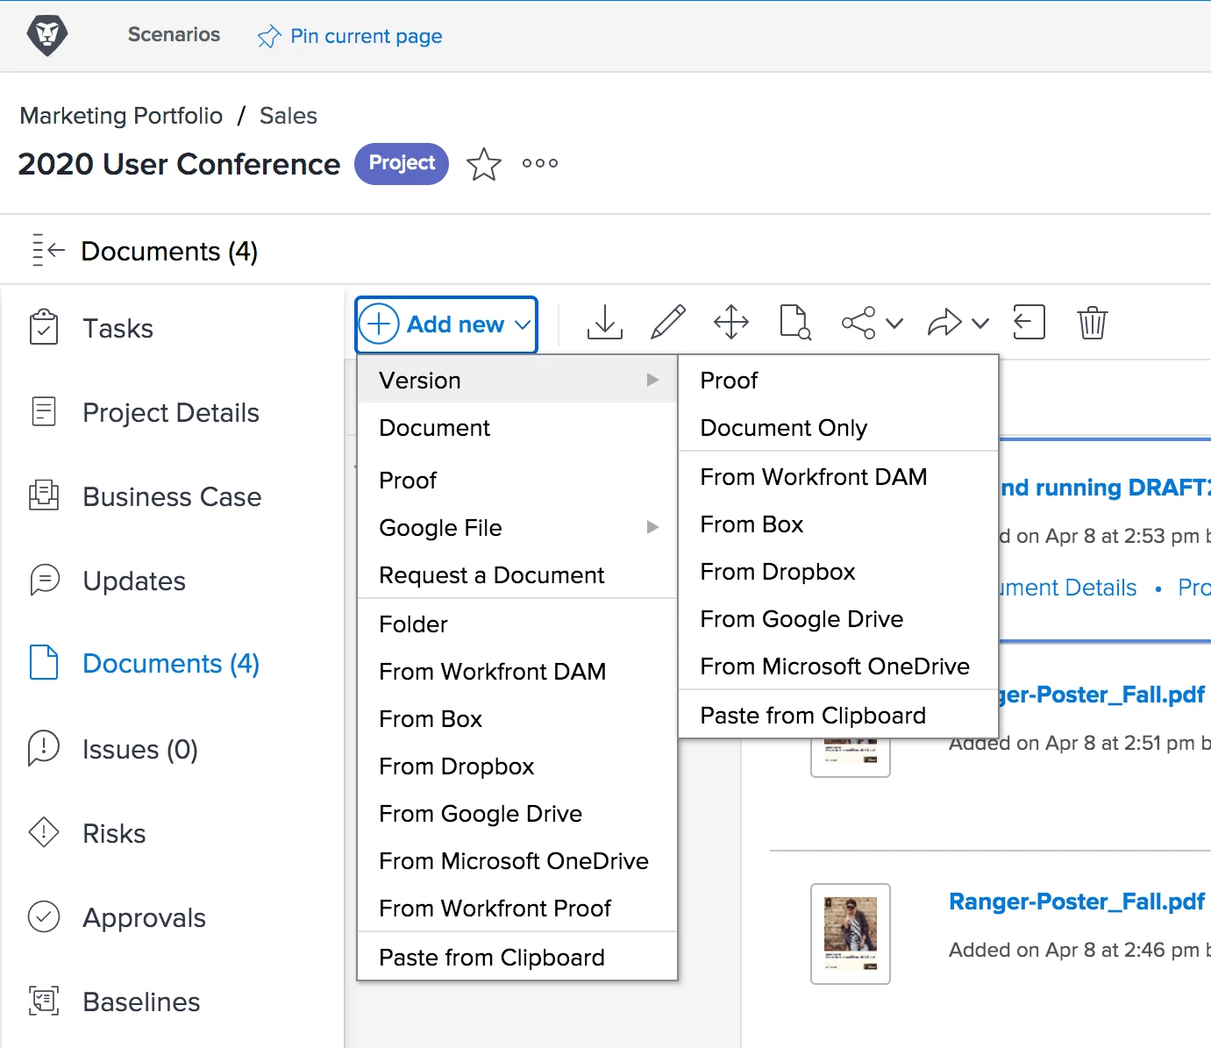Select From Google Drive in Version submenu
Screen dimensions: 1211x1048
point(838,619)
